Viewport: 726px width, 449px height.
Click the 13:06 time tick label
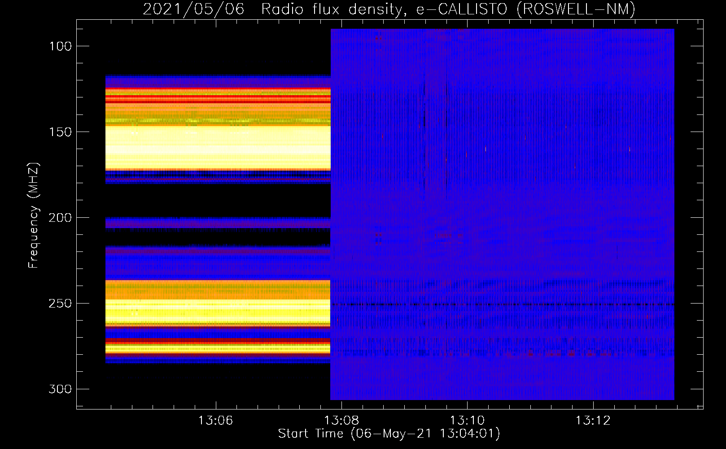point(216,421)
